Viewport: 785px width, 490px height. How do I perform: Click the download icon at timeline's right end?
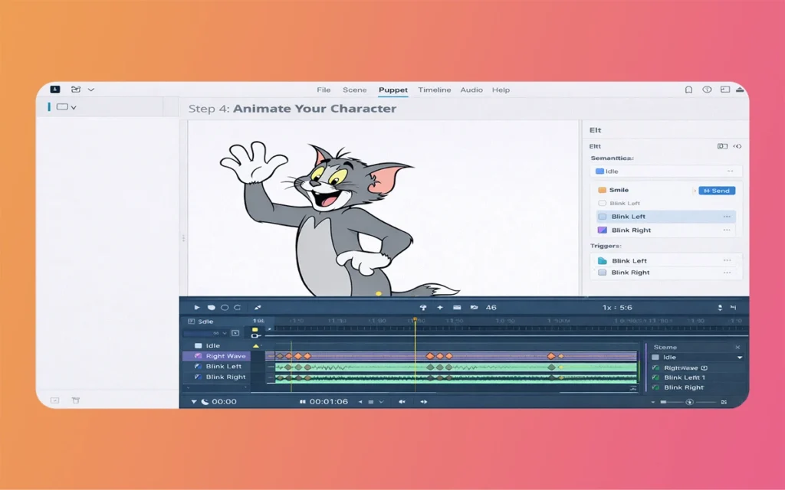719,307
